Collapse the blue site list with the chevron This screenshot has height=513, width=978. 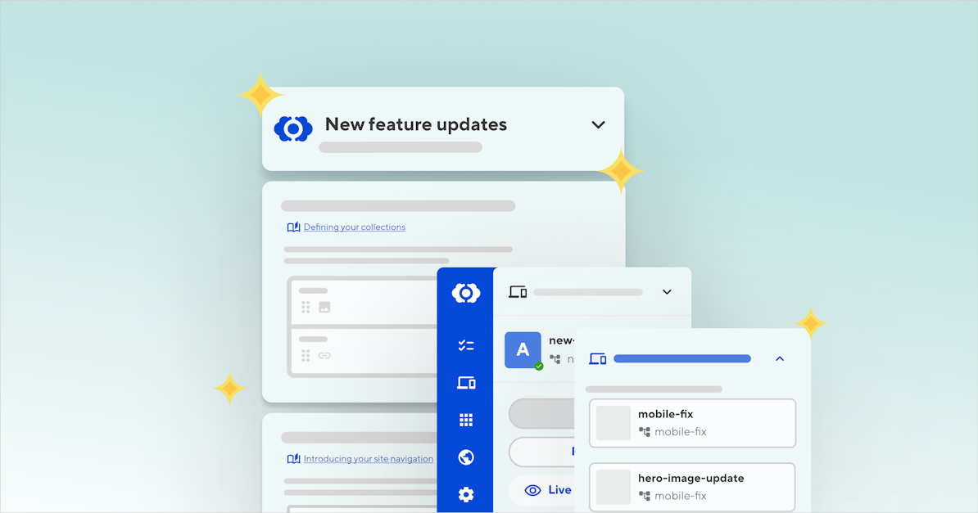point(780,358)
